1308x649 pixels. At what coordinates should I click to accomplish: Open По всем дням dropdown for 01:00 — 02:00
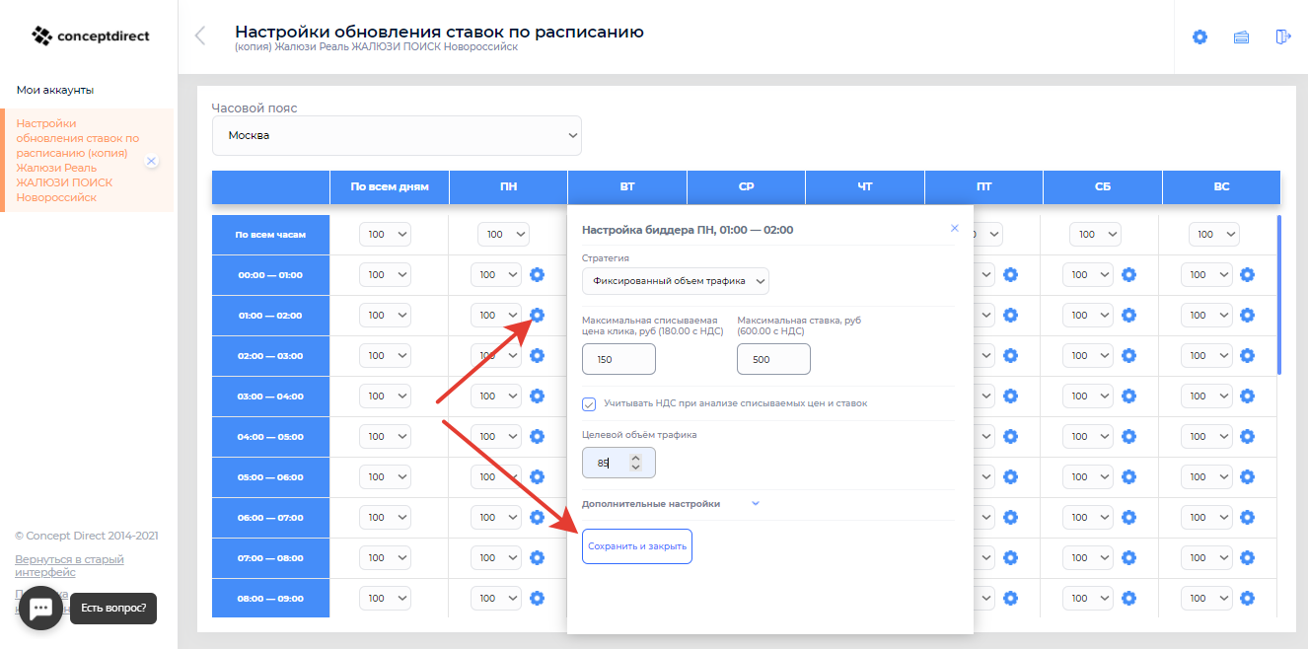tap(385, 316)
